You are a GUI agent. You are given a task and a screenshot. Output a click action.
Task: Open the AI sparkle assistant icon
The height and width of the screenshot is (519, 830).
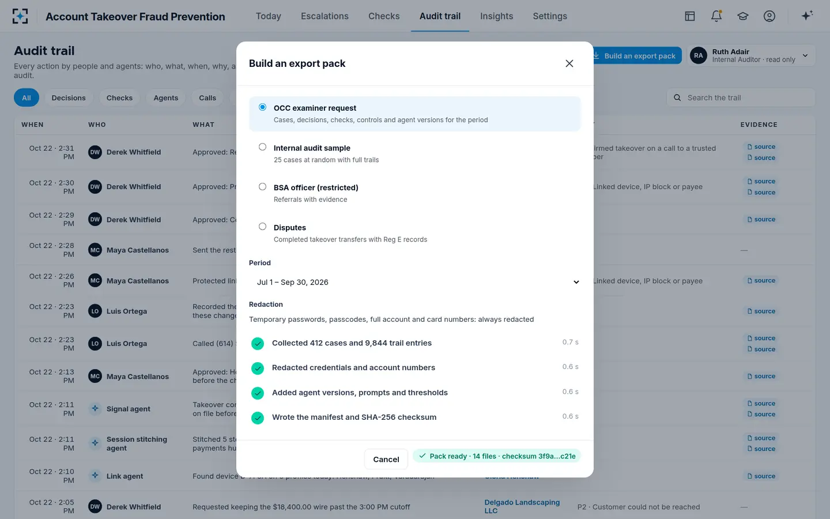pyautogui.click(x=807, y=16)
